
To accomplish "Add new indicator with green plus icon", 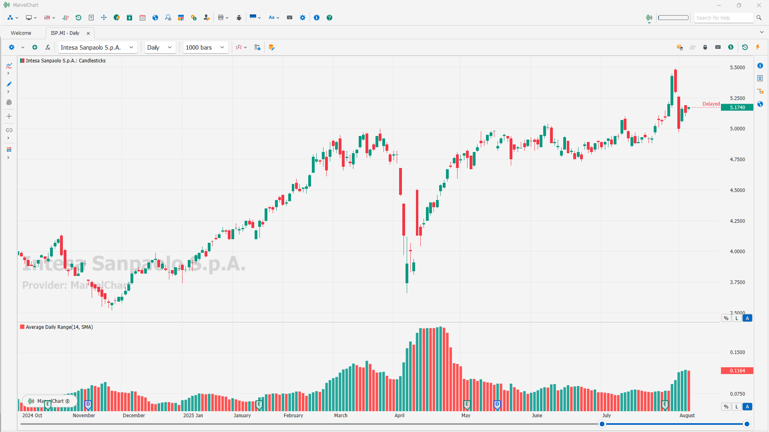I will pos(35,47).
